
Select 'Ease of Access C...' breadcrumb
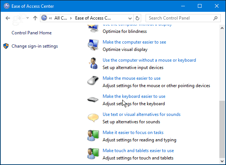coord(93,18)
